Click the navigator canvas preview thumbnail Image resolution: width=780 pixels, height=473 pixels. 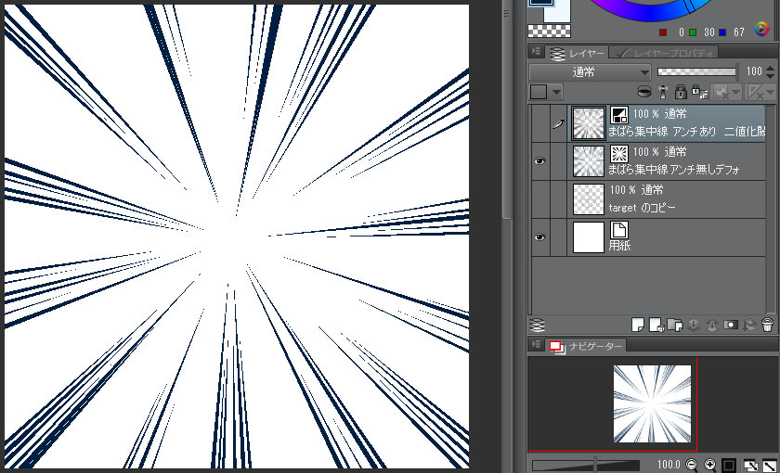tap(652, 403)
